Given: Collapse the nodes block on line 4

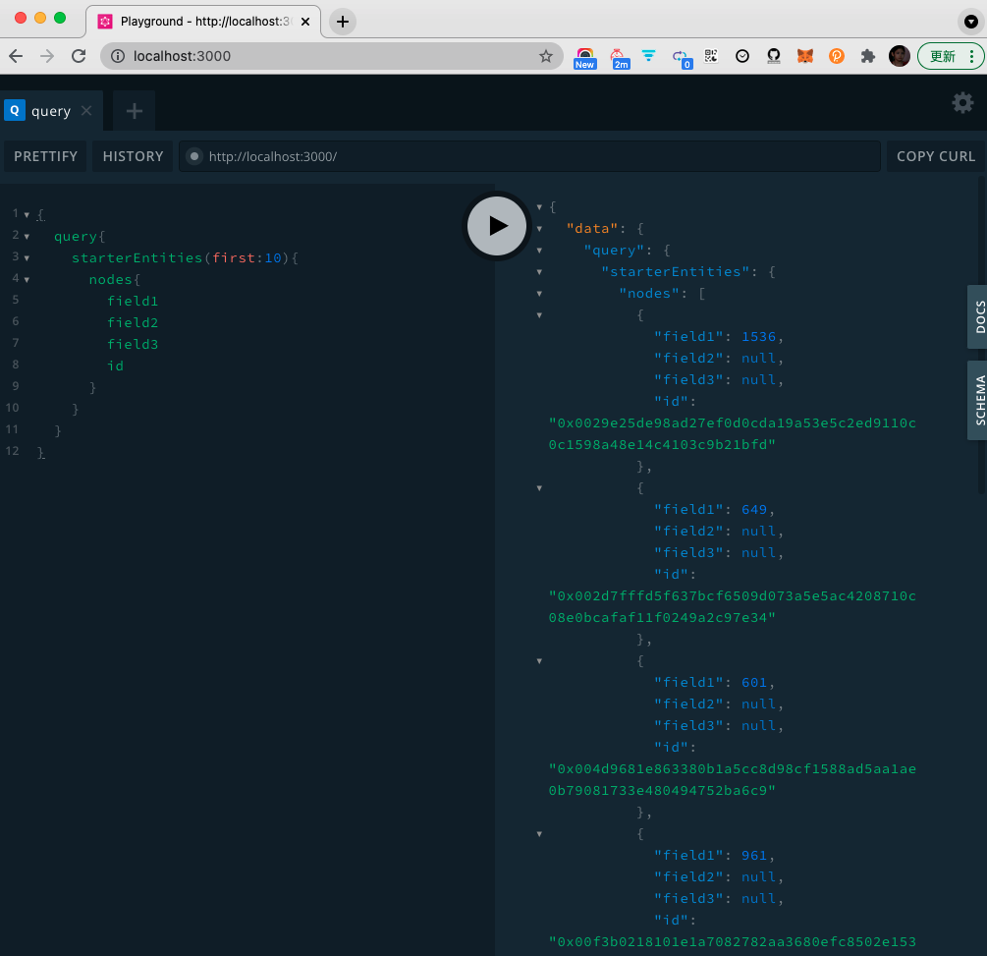Looking at the screenshot, I should 27,280.
